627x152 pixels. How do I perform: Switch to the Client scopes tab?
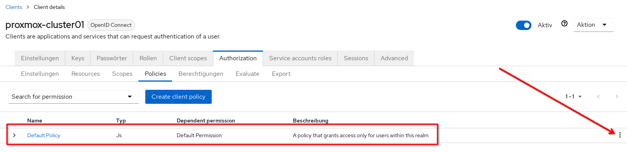pos(188,58)
